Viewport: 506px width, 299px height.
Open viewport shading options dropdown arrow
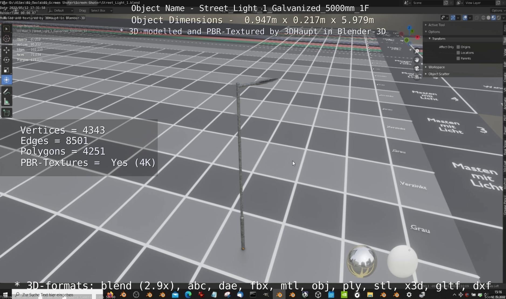pos(503,18)
